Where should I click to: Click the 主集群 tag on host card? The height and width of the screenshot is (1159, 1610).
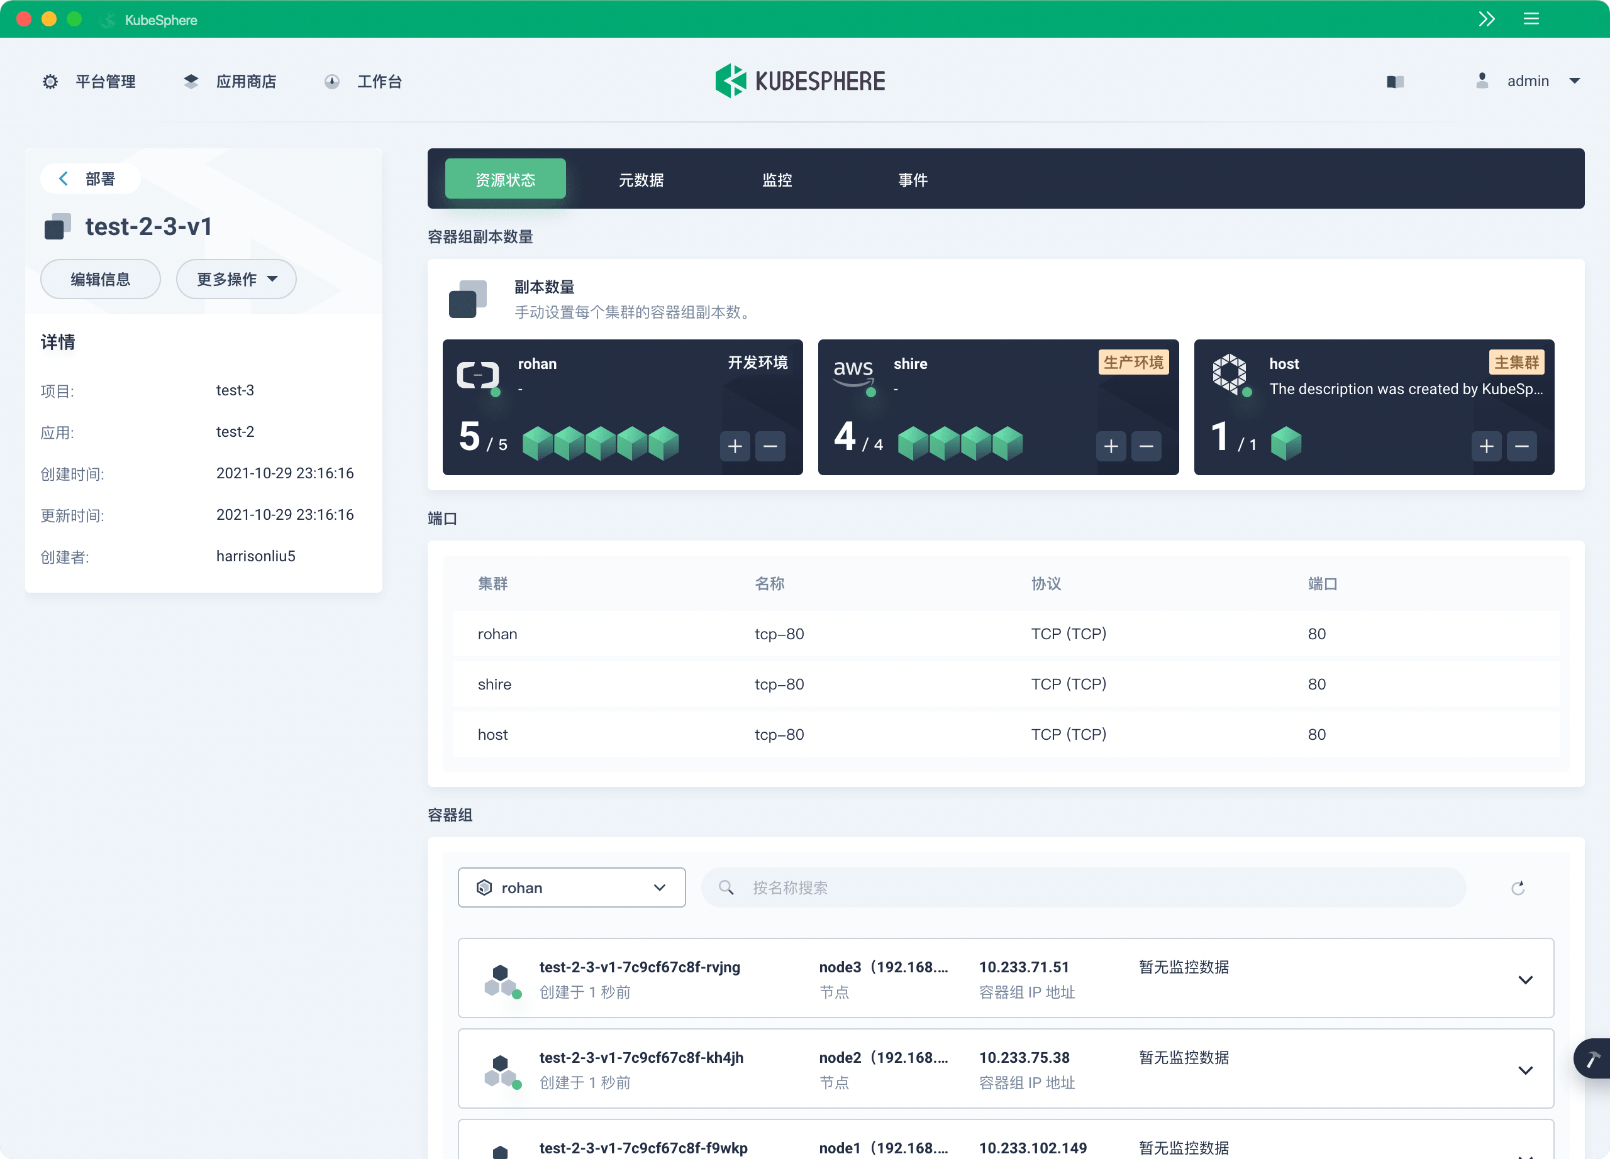[x=1516, y=363]
